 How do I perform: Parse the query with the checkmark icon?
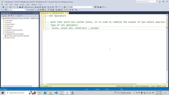coord(38,10)
